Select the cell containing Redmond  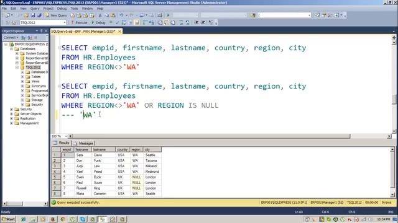coord(152,172)
